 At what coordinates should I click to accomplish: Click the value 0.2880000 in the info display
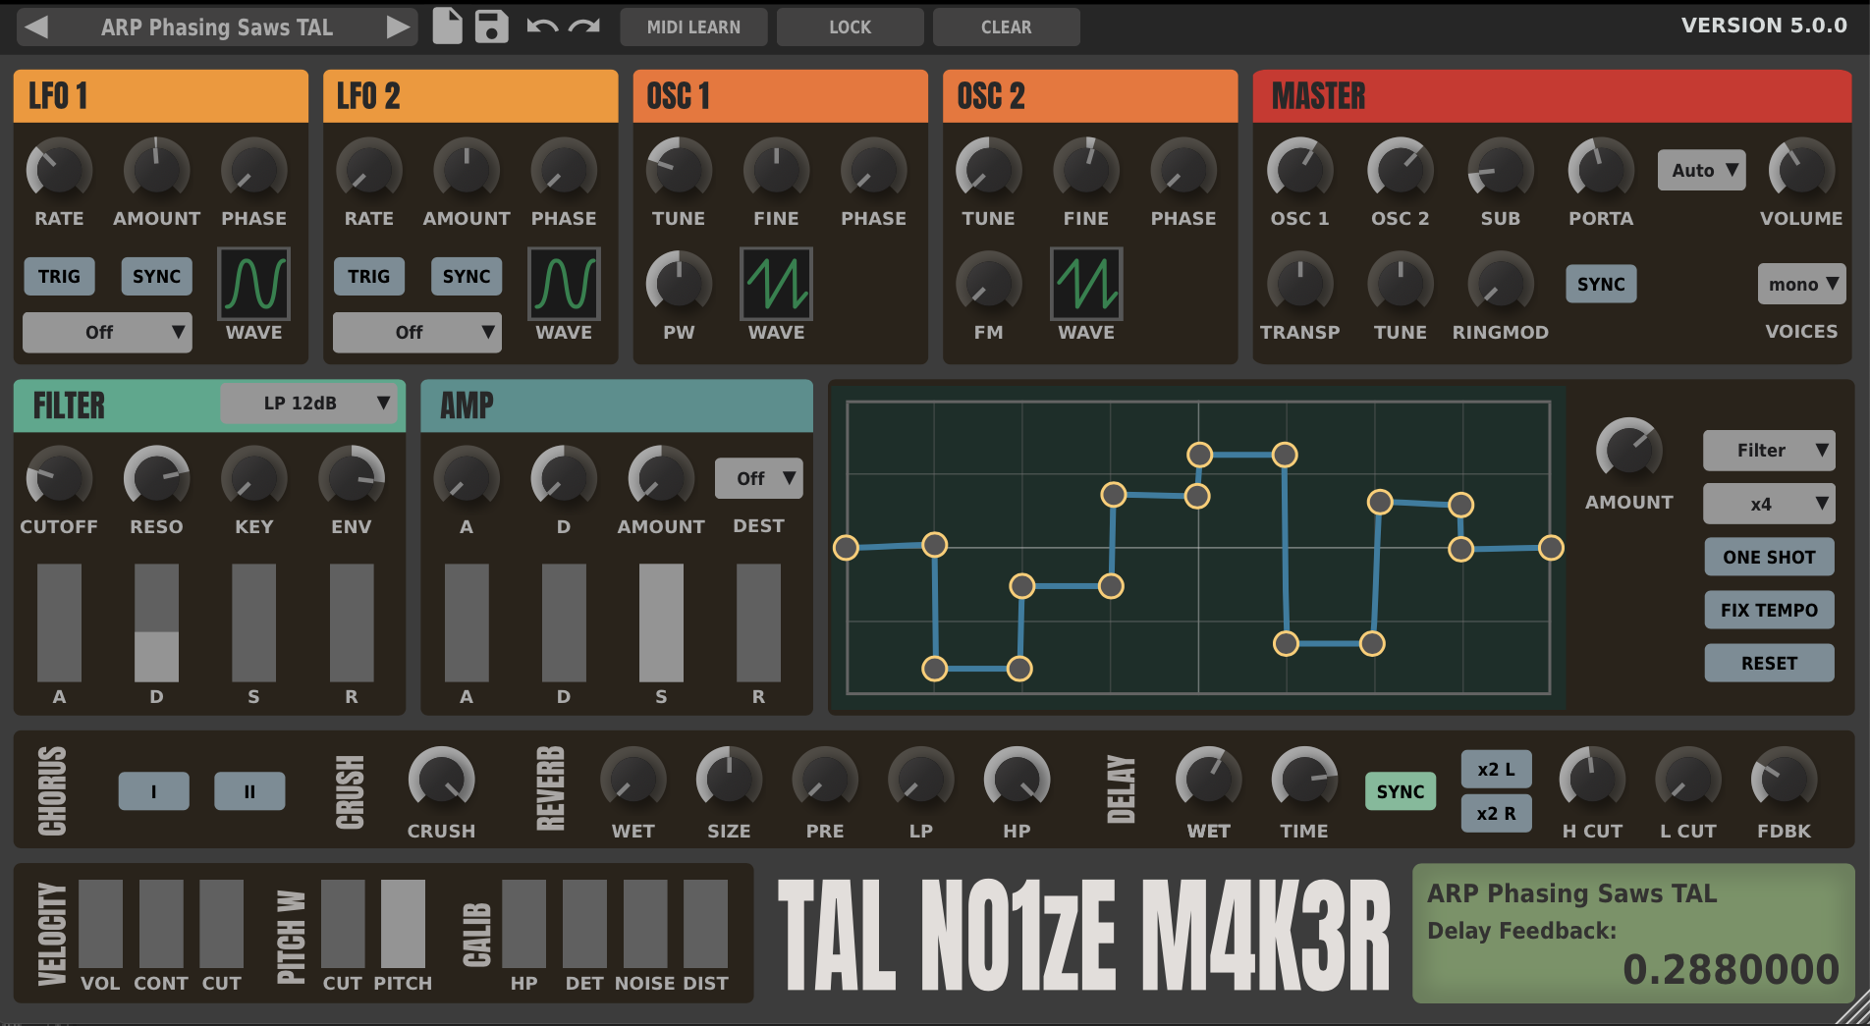pyautogui.click(x=1731, y=969)
